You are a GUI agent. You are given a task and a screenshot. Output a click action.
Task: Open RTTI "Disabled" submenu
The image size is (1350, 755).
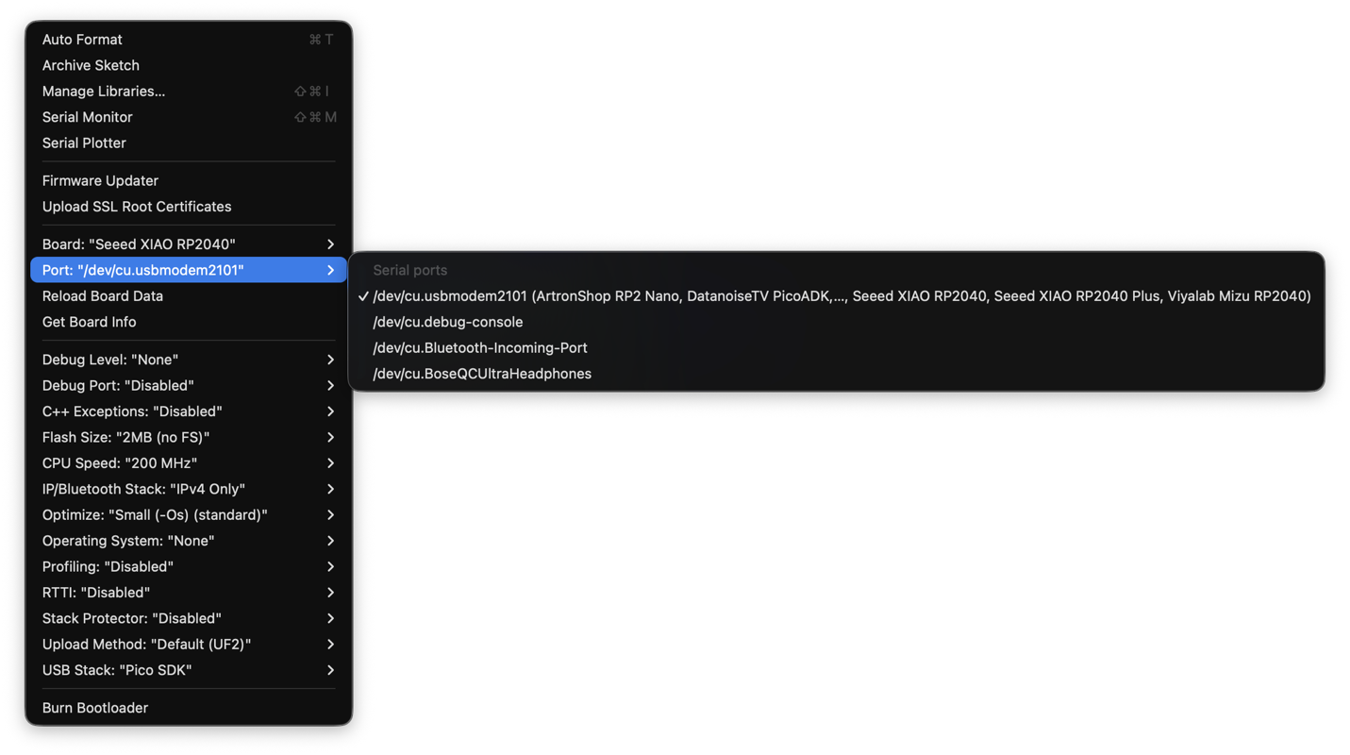pos(189,593)
